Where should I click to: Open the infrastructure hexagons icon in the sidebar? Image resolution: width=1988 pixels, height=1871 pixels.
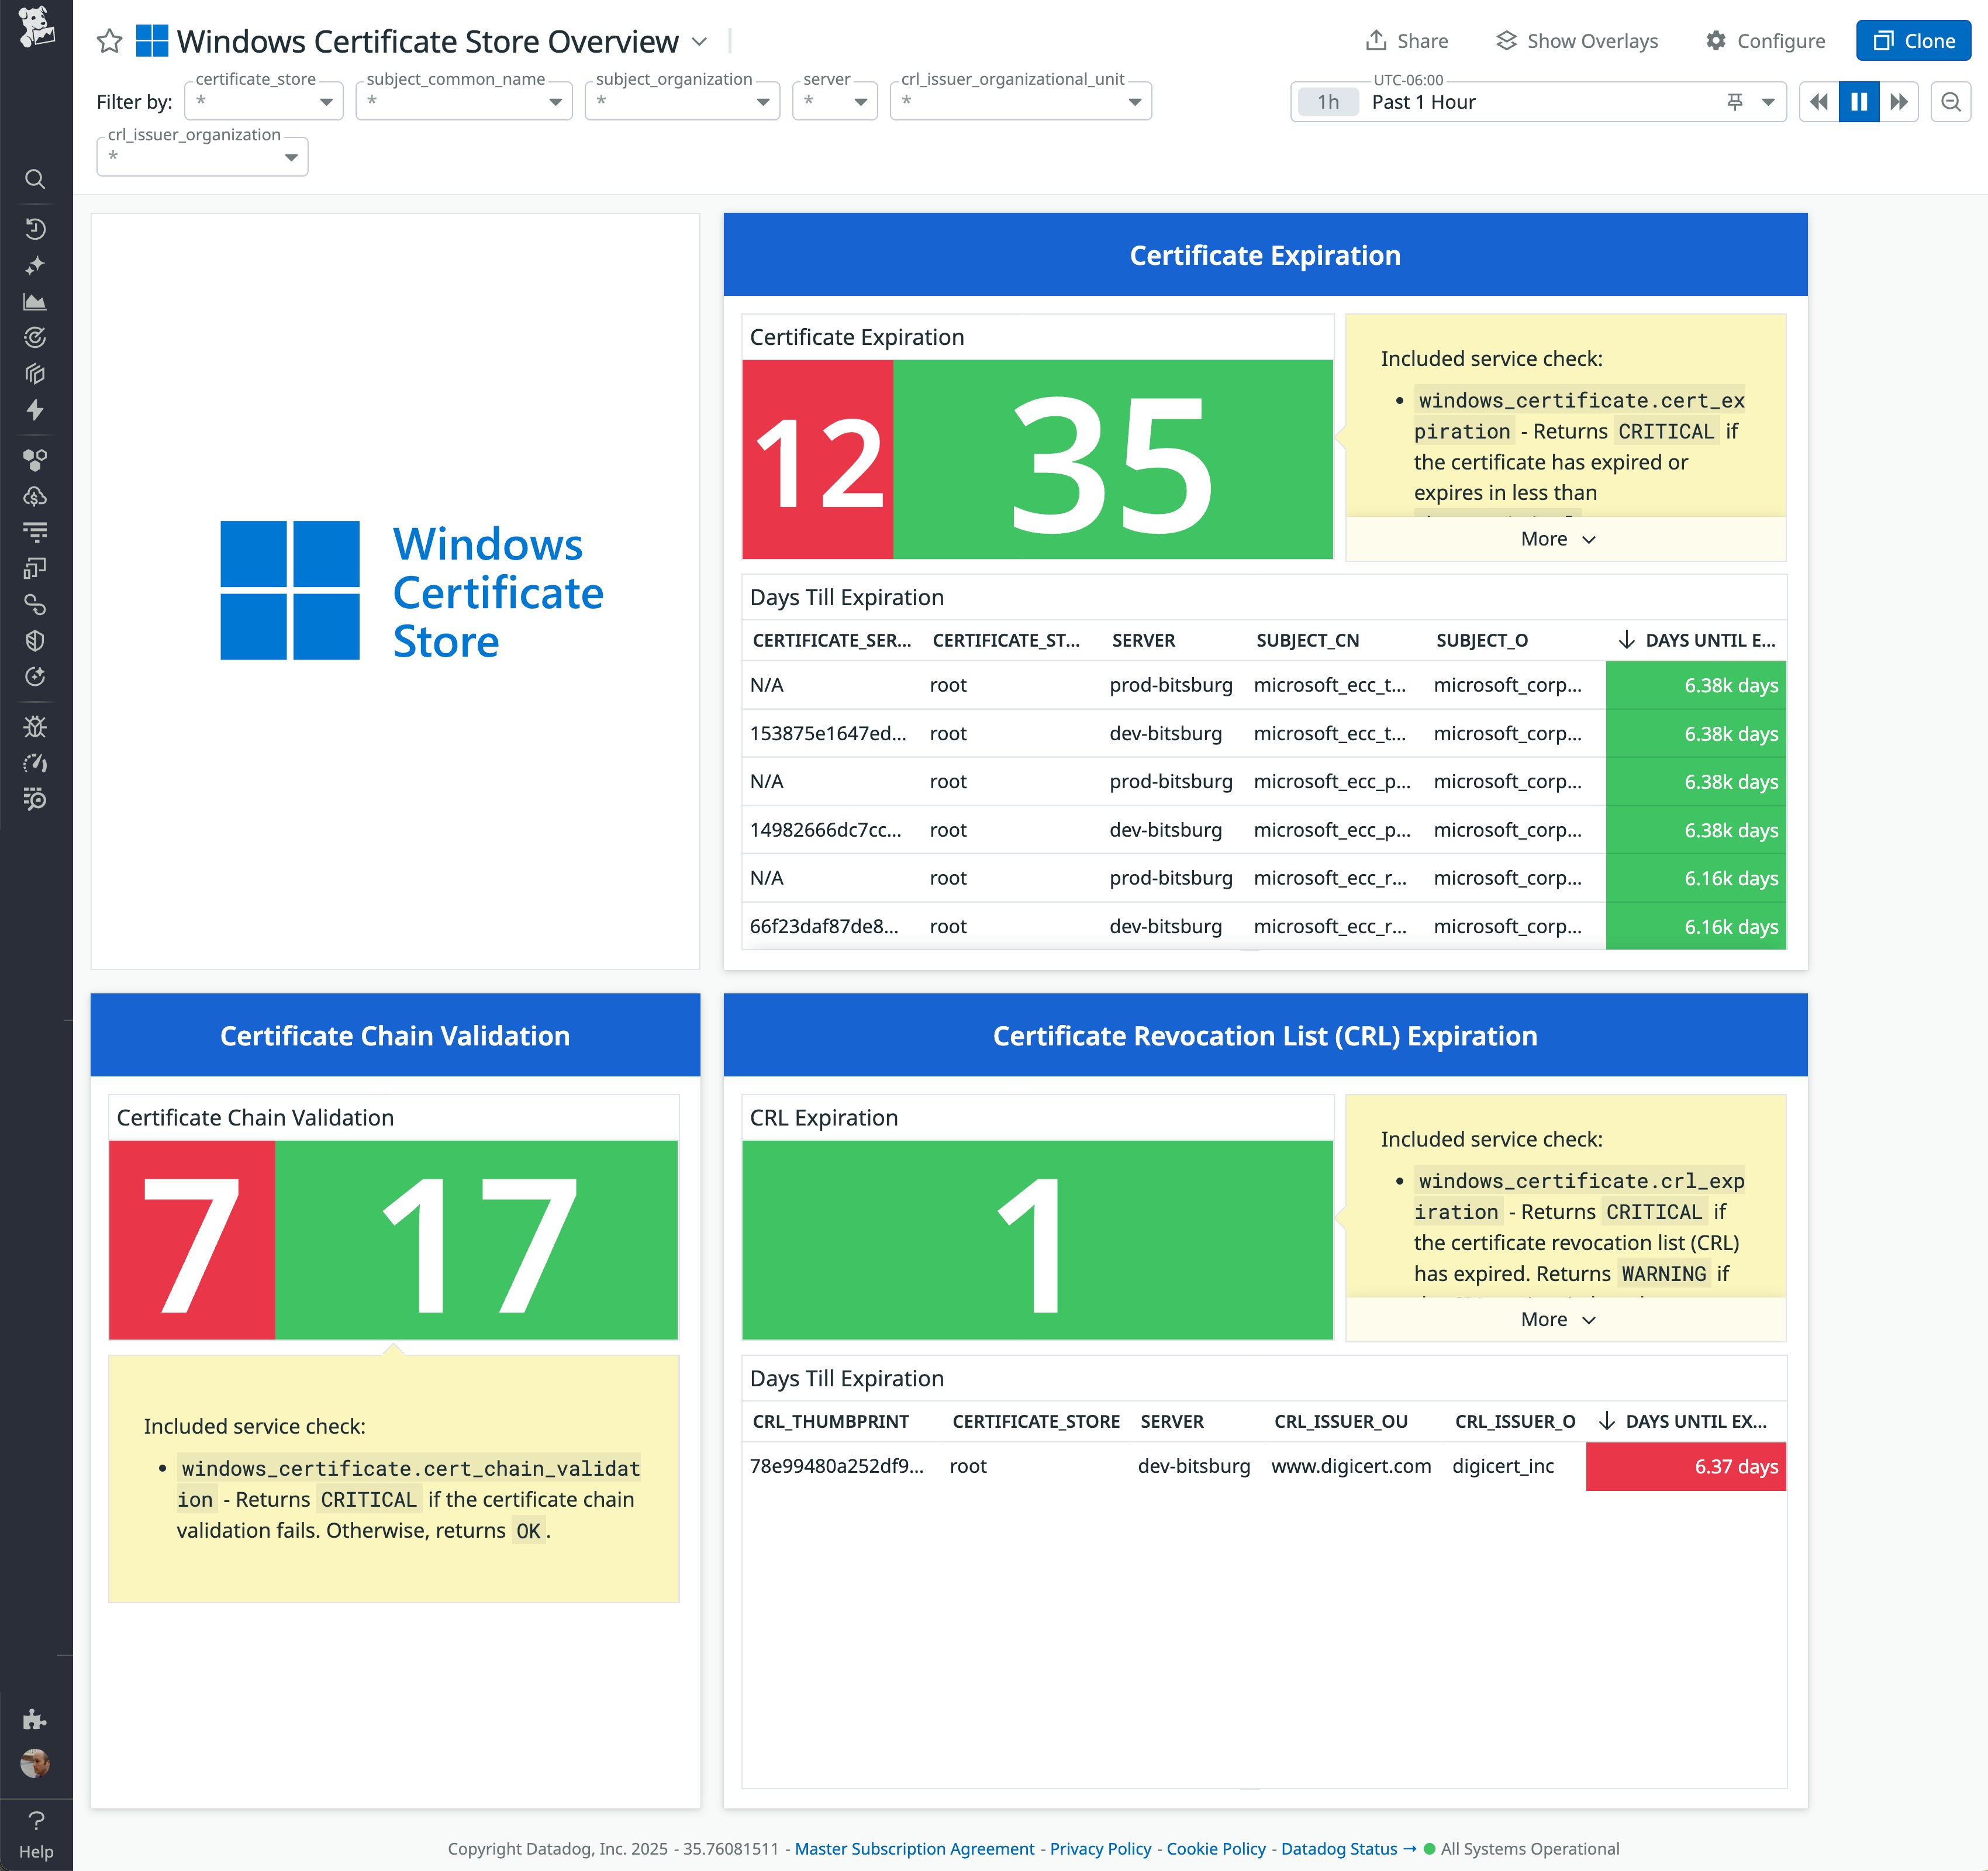click(35, 460)
